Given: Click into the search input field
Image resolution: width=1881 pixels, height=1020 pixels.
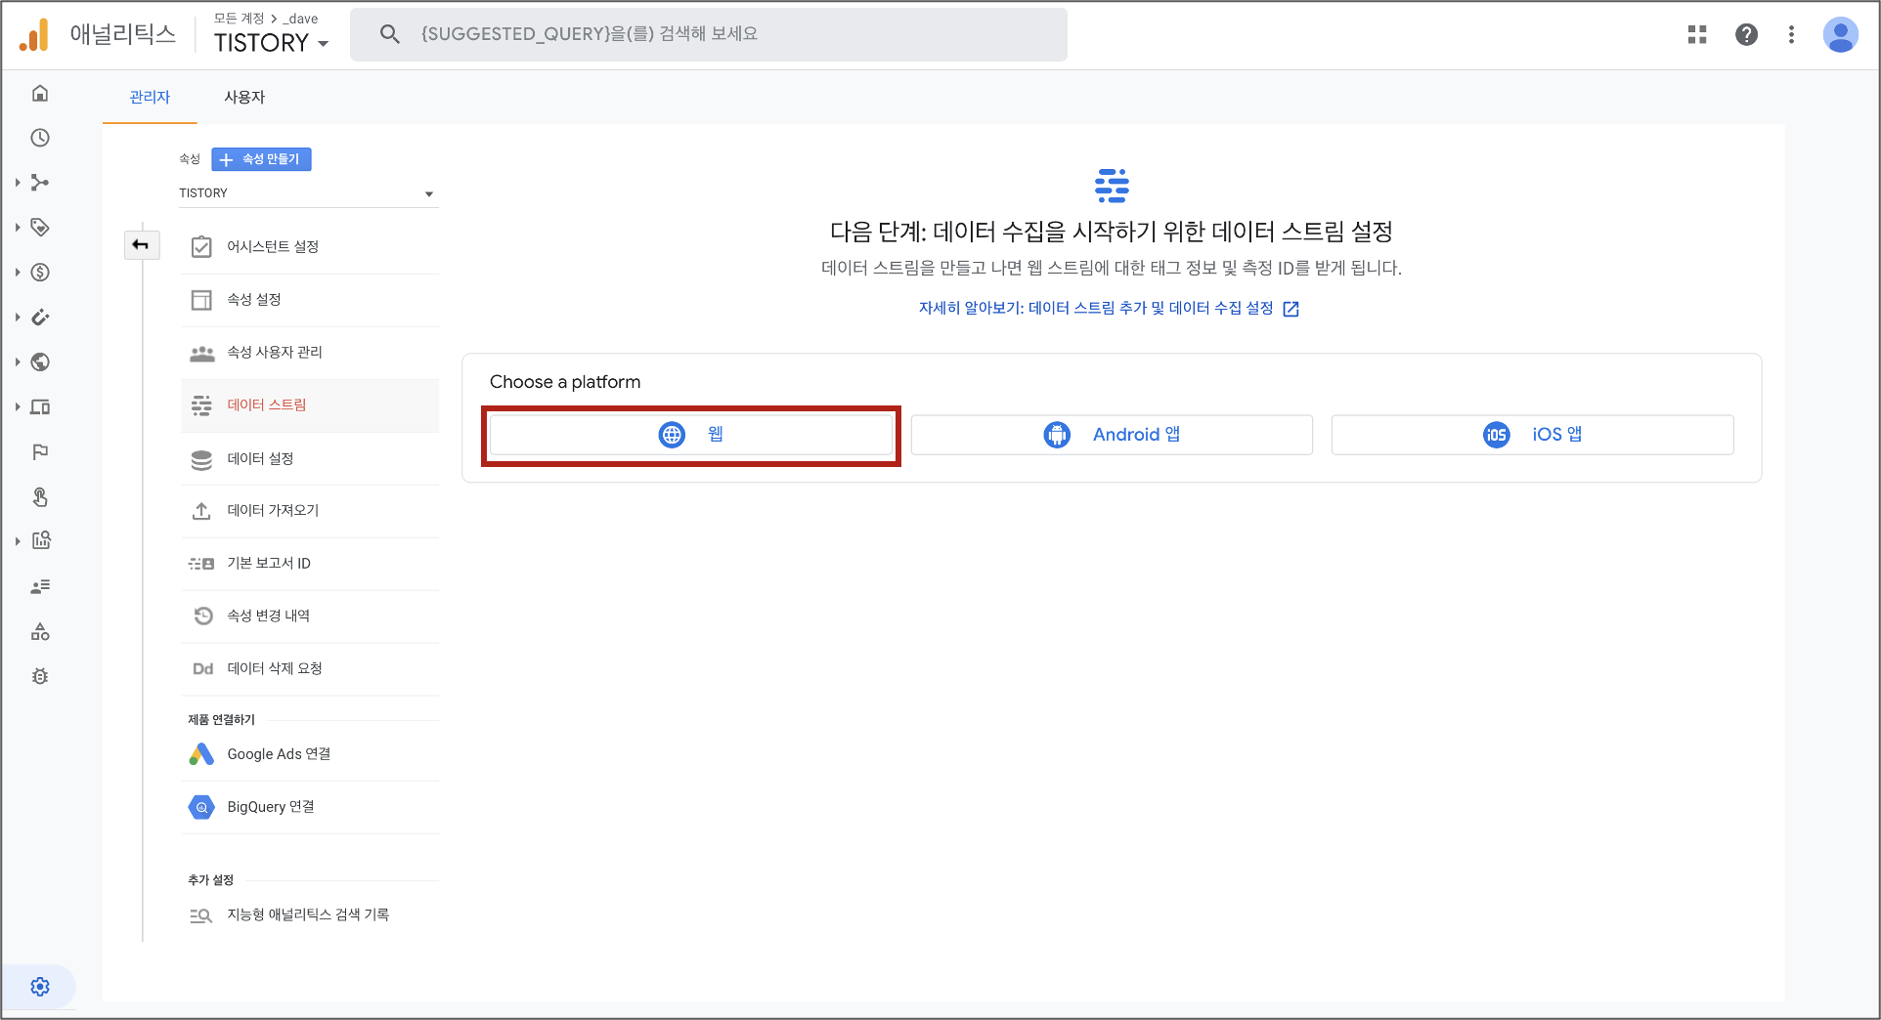Looking at the screenshot, I should (x=709, y=34).
